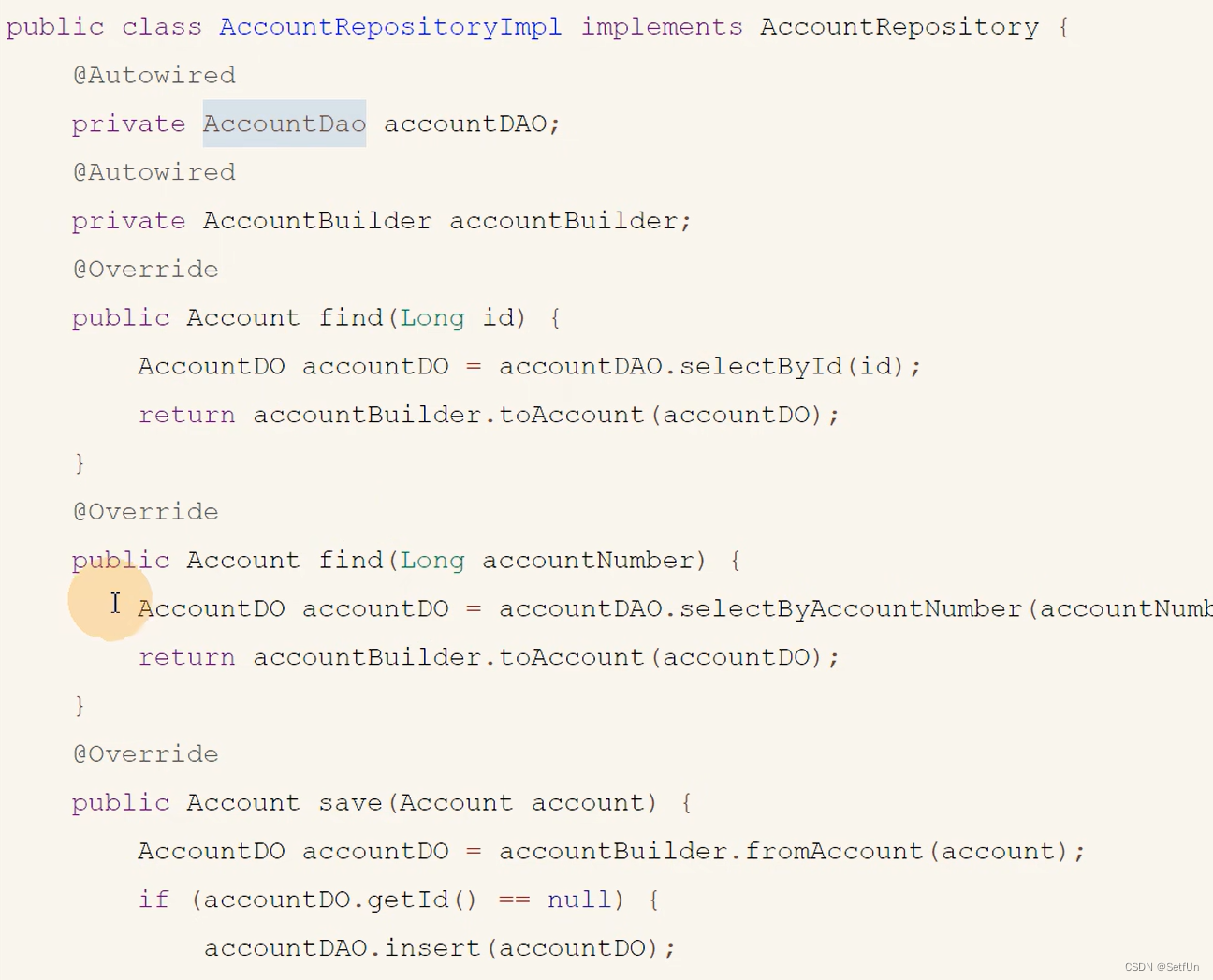
Task: Click the class name AccountRepositoryImpl
Action: [x=390, y=27]
